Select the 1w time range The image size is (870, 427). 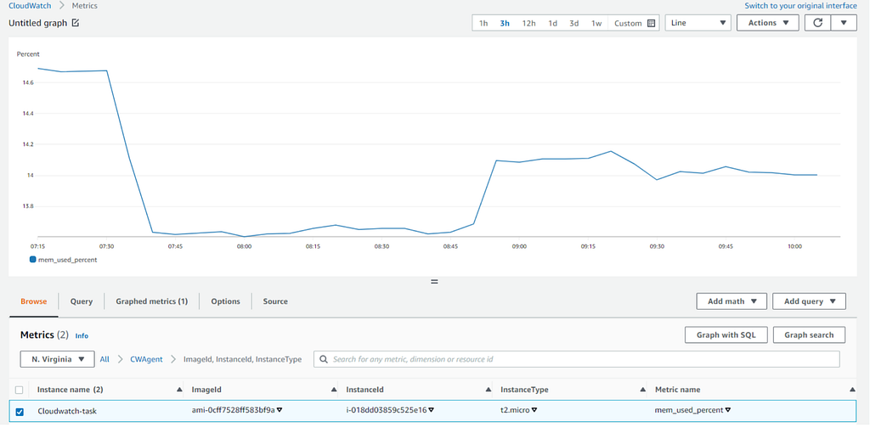596,23
